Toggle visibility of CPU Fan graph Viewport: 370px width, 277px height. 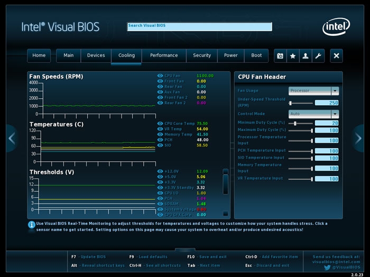[160, 76]
